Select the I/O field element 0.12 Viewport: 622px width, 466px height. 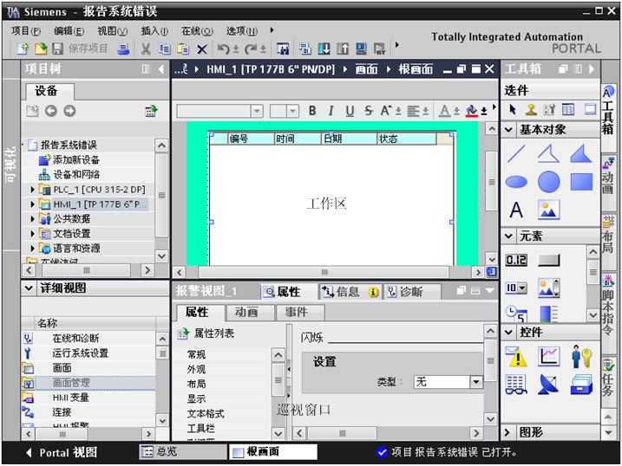click(516, 260)
